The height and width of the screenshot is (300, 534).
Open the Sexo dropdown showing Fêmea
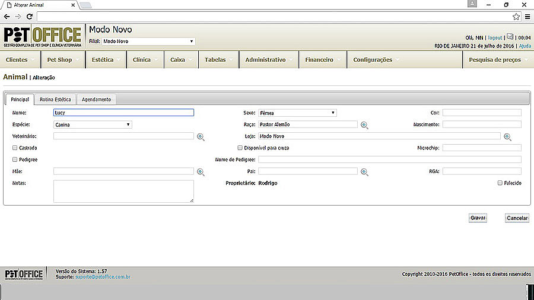(297, 113)
